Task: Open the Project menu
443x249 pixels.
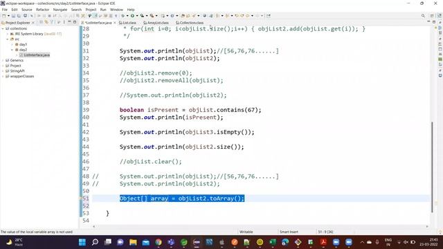Action: 91,10
